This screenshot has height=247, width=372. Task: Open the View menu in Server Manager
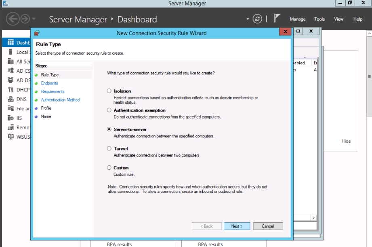pos(338,19)
